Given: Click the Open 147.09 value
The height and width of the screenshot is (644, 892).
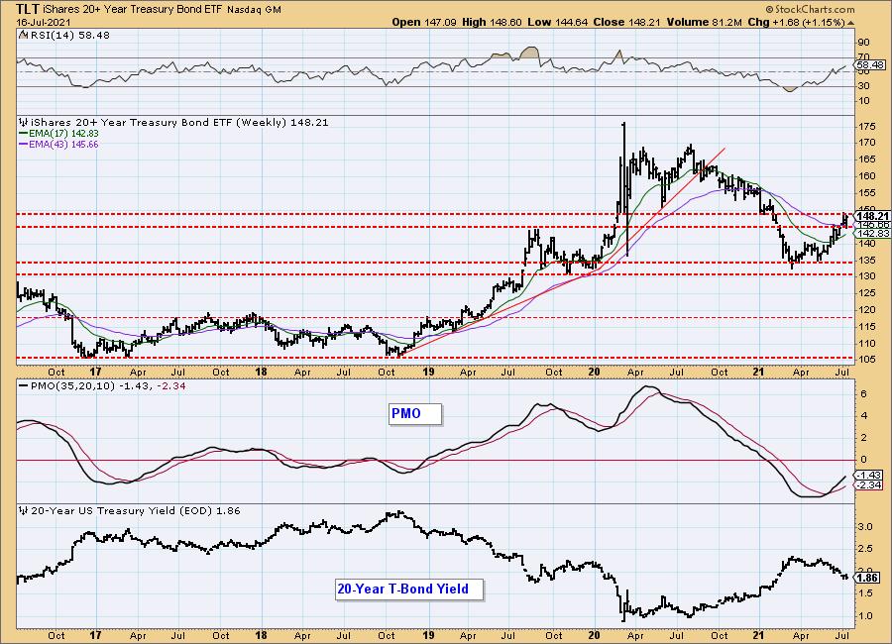Looking at the screenshot, I should (x=424, y=22).
